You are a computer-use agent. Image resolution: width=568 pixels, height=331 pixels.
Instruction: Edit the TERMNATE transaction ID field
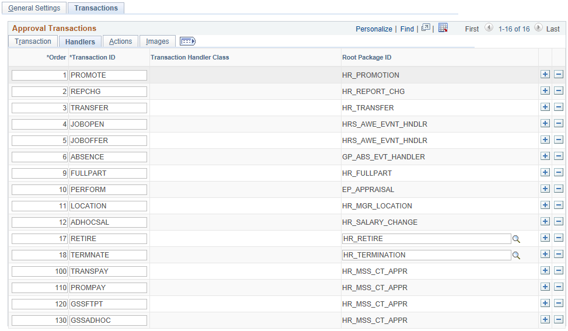pos(108,255)
